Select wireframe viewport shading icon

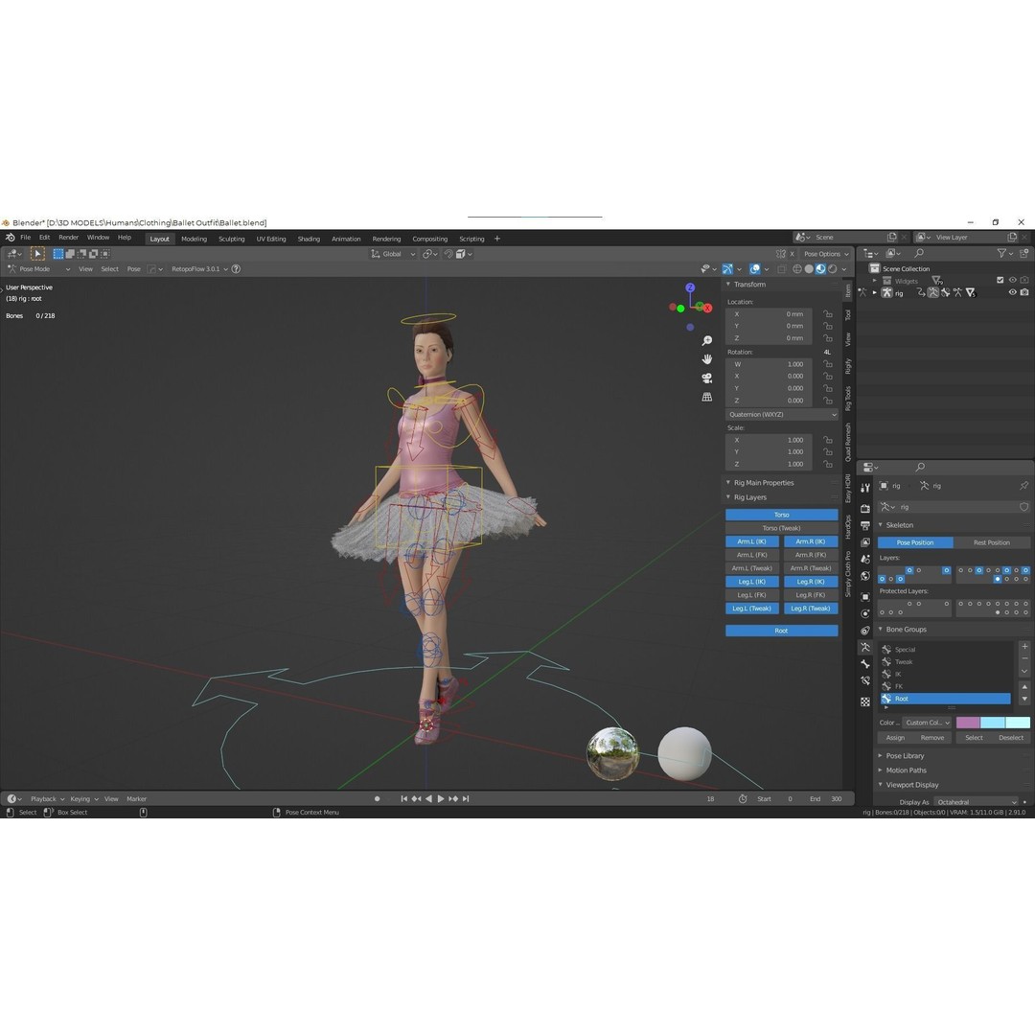click(796, 268)
